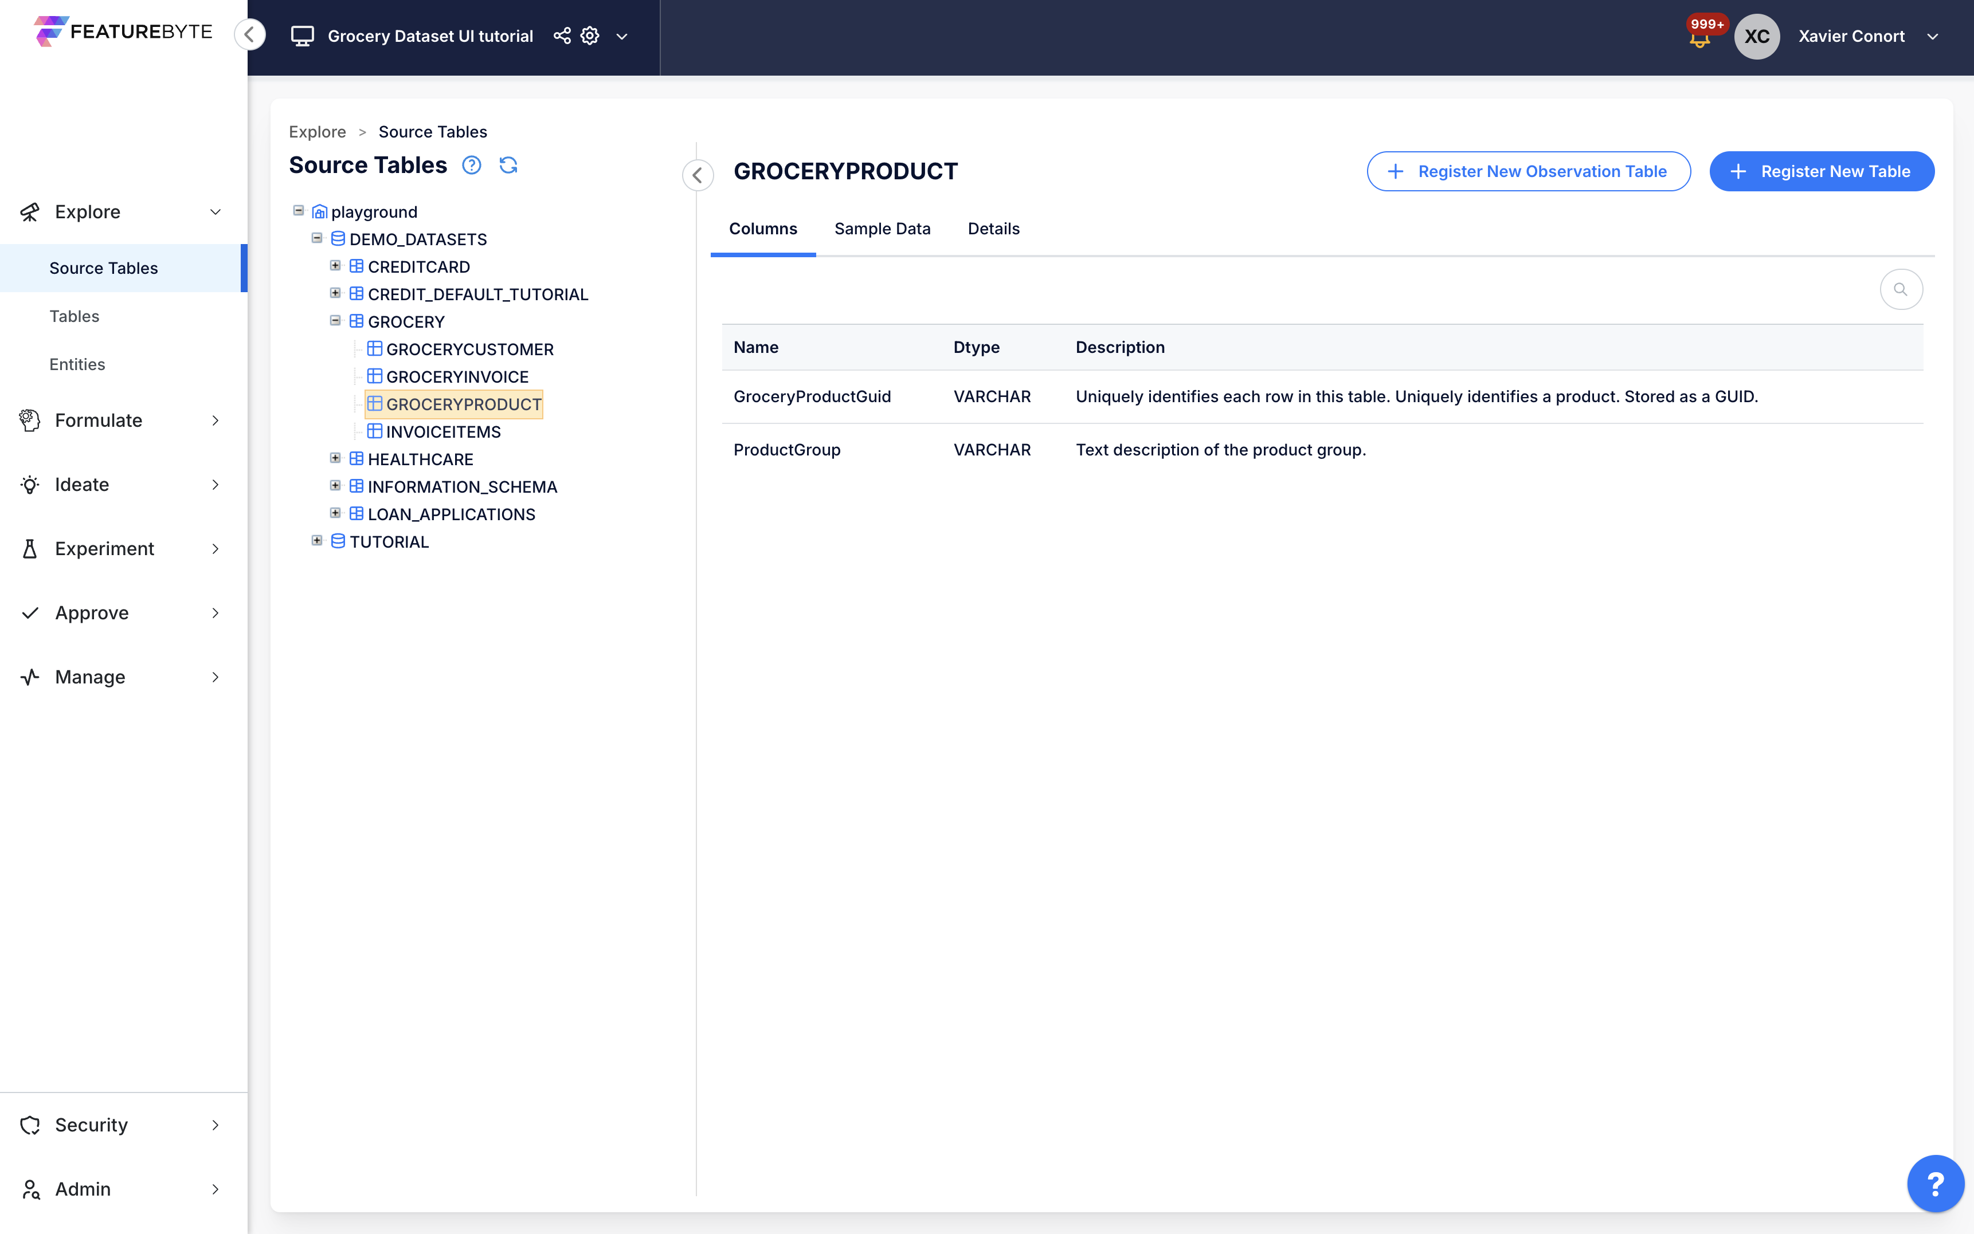This screenshot has height=1234, width=1974.
Task: Click the refresh source tables icon
Action: click(508, 166)
